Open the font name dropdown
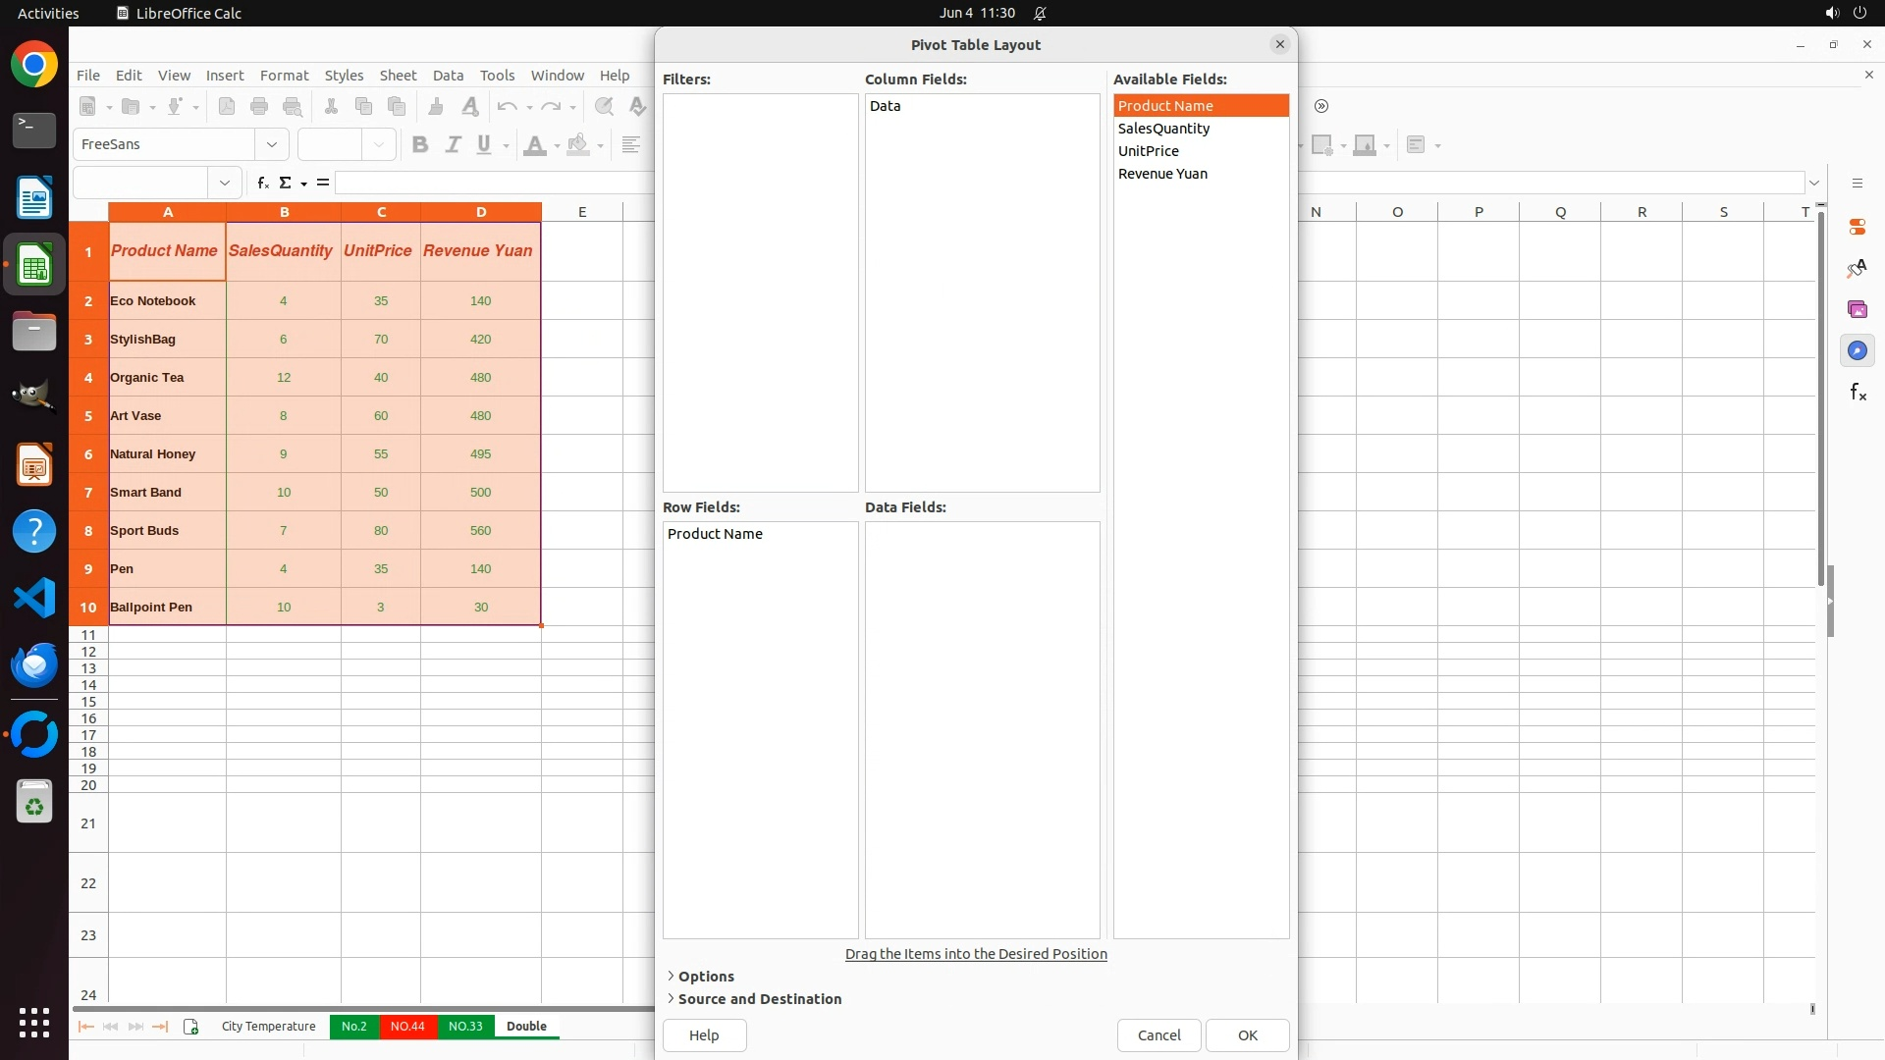 click(272, 144)
